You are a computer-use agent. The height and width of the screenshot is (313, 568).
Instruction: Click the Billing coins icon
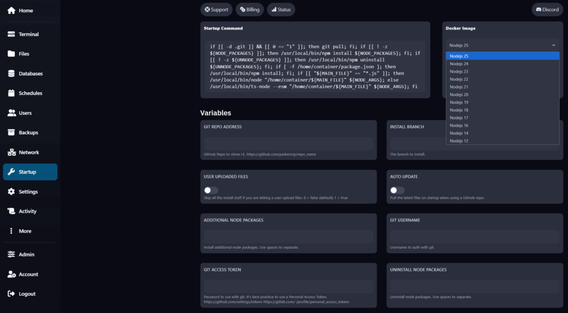point(243,9)
